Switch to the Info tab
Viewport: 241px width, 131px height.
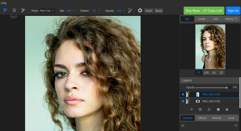[216, 19]
